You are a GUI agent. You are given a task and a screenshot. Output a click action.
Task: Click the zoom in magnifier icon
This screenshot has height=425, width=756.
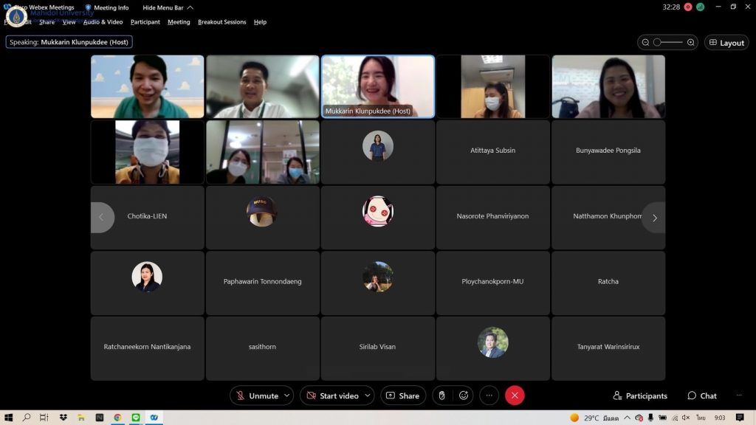tap(691, 43)
